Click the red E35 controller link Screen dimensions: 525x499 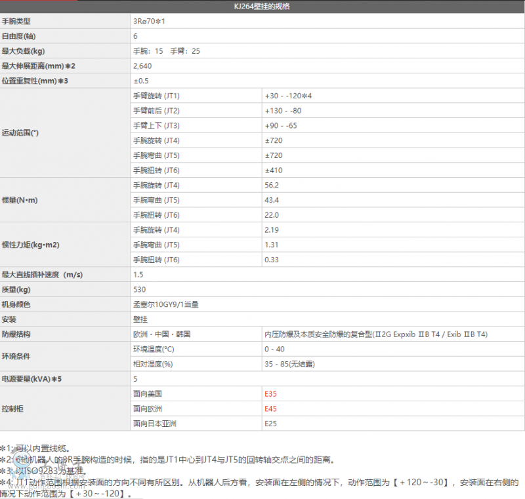coord(270,394)
